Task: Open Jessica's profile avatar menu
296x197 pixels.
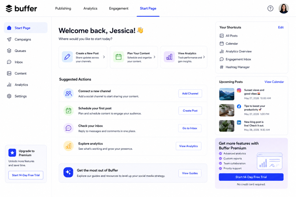Action: pos(284,8)
